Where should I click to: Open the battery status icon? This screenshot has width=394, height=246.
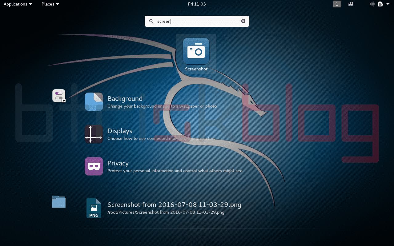(380, 4)
